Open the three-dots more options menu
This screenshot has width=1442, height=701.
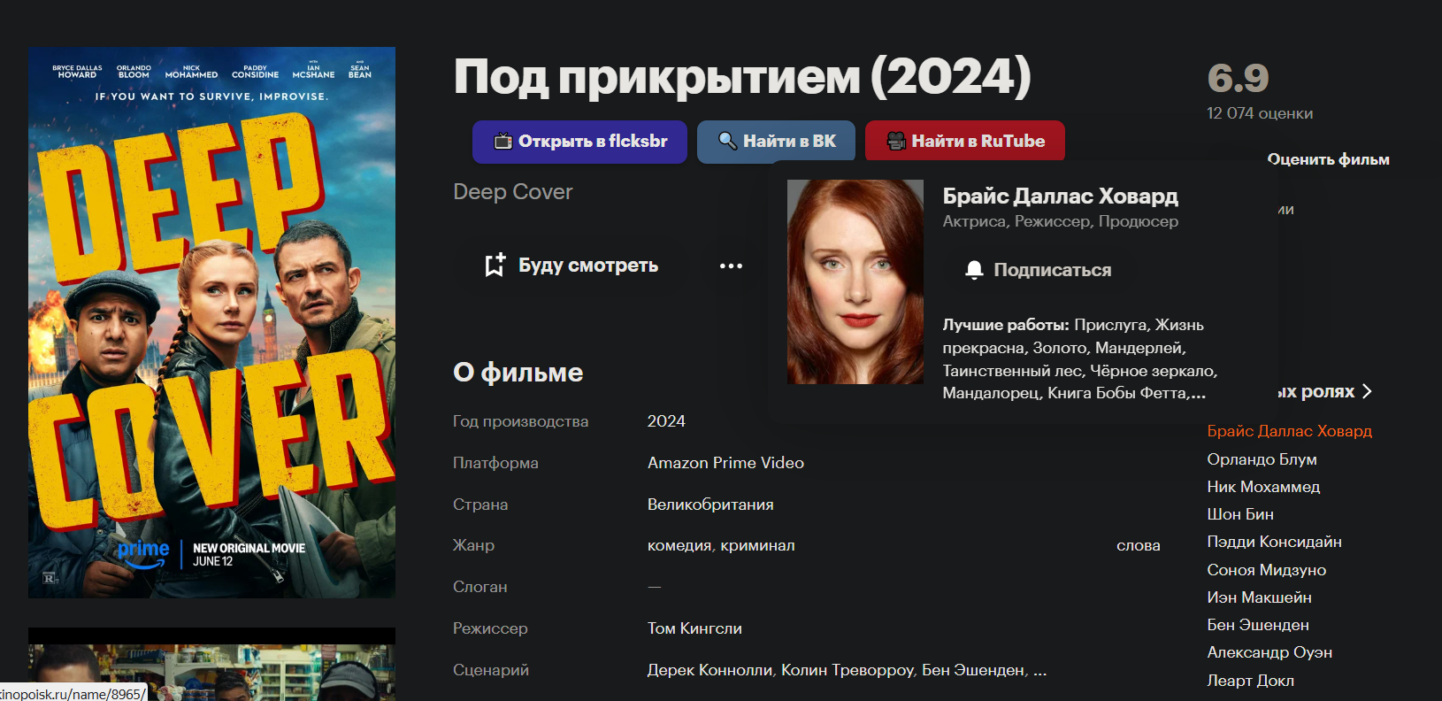[x=731, y=266]
